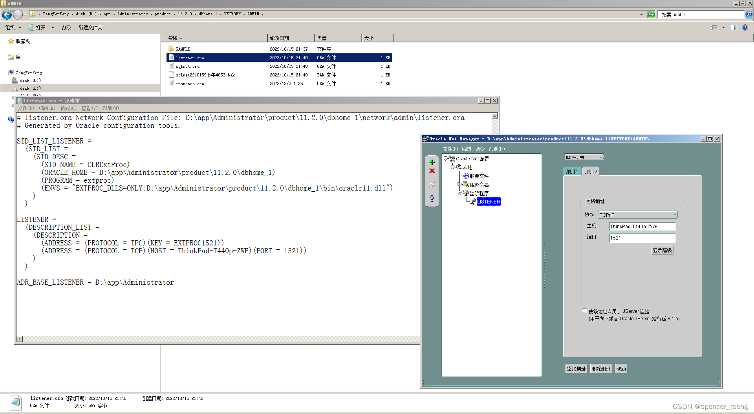
Task: Click the 端口 port input field
Action: [642, 238]
